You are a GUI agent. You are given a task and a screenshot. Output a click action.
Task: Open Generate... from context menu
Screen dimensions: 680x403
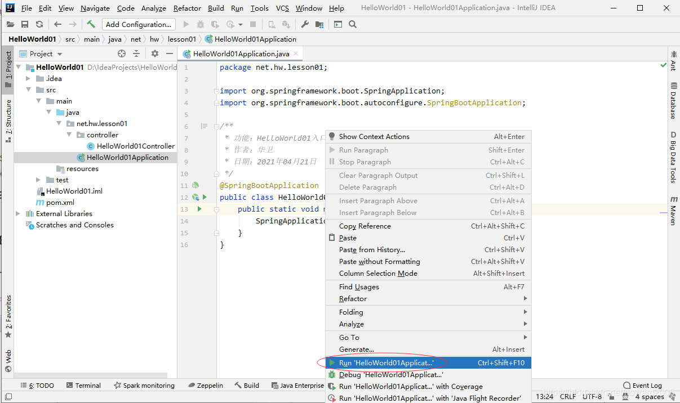(428, 350)
